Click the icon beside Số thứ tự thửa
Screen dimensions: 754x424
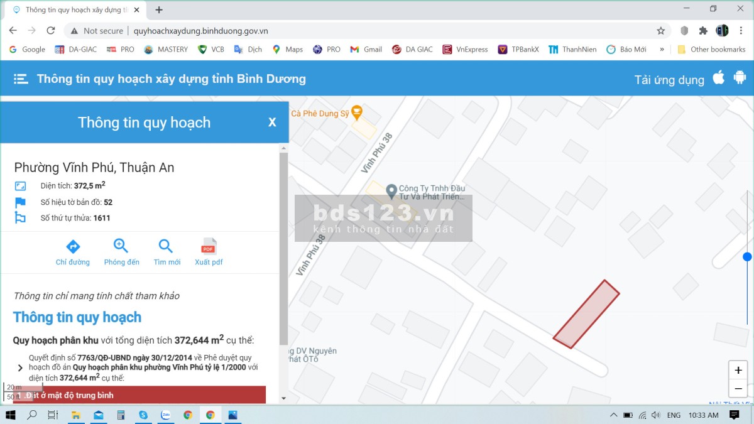click(20, 218)
